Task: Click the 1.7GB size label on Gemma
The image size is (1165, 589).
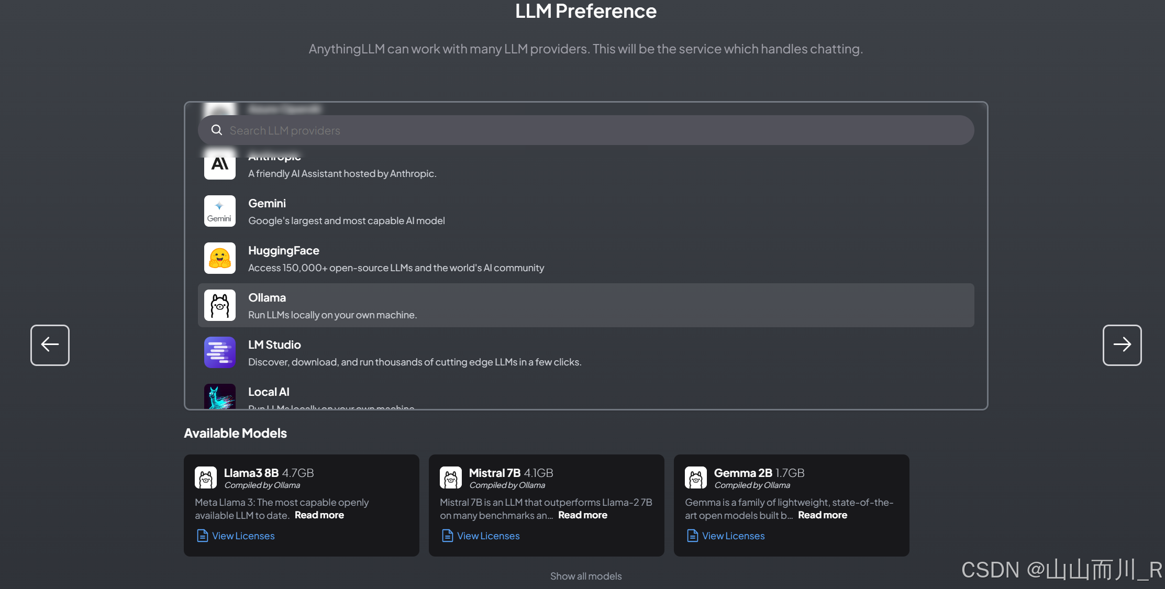Action: click(790, 473)
